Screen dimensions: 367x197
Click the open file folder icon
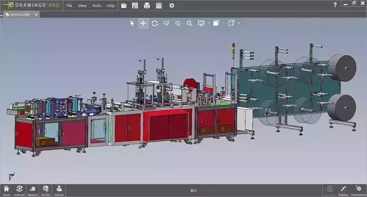point(124,5)
